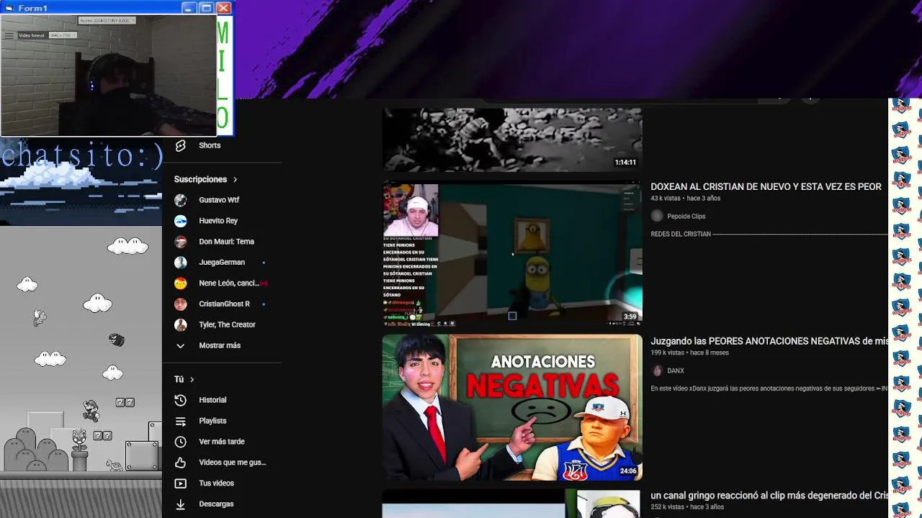Go to CristianGhost R subscription
922x518 pixels.
[224, 304]
